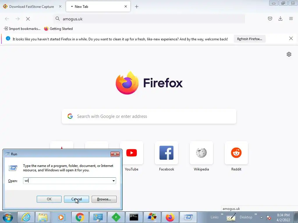Launch Internet Explorer from the taskbar

(26, 217)
